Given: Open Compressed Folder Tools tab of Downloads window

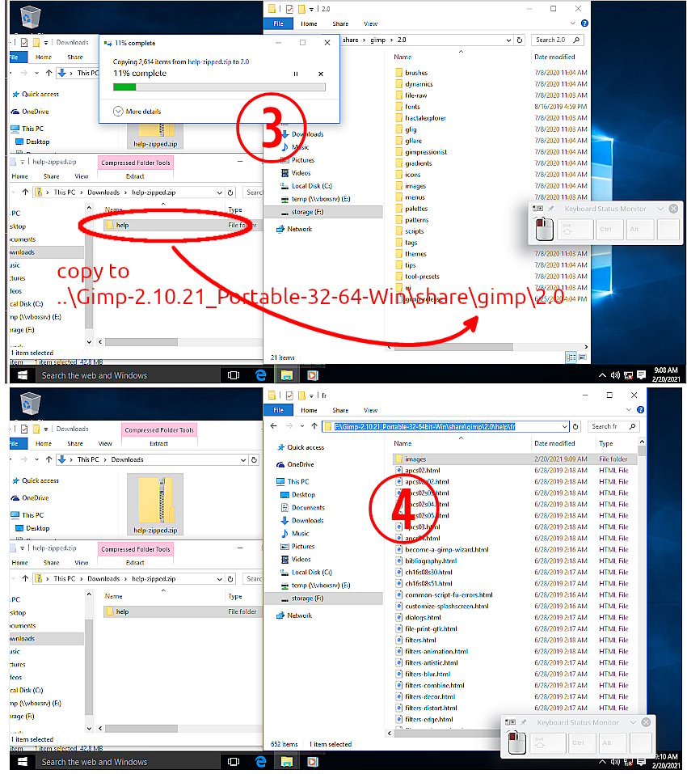Looking at the screenshot, I should click(159, 430).
